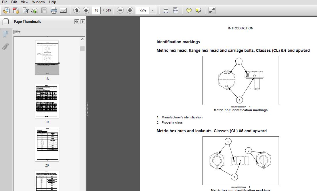
Task: Click the email envelope icon
Action: 63,10
